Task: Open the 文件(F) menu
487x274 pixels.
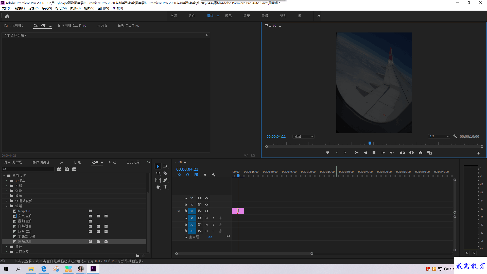Action: tap(7, 8)
